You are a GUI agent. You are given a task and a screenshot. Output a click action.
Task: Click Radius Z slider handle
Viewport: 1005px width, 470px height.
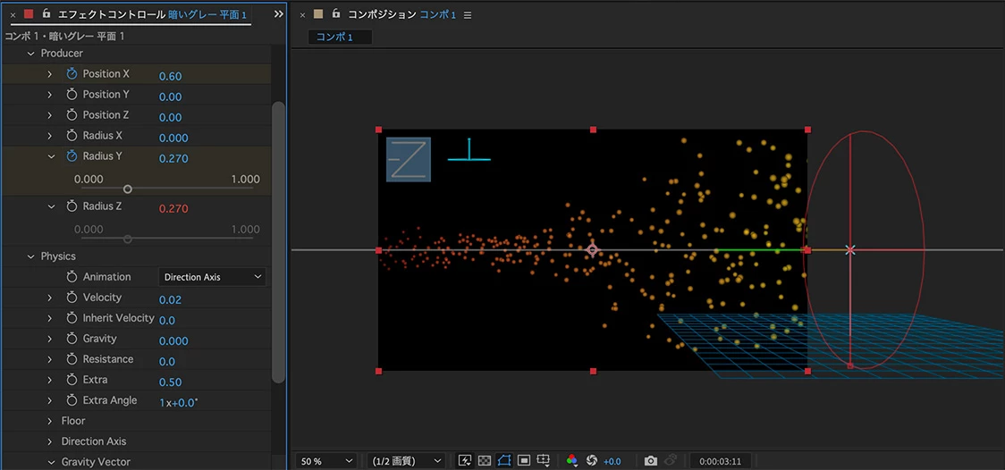pyautogui.click(x=128, y=239)
